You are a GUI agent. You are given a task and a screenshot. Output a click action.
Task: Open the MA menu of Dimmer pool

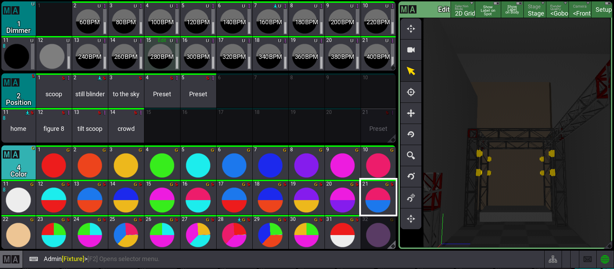[x=11, y=10]
